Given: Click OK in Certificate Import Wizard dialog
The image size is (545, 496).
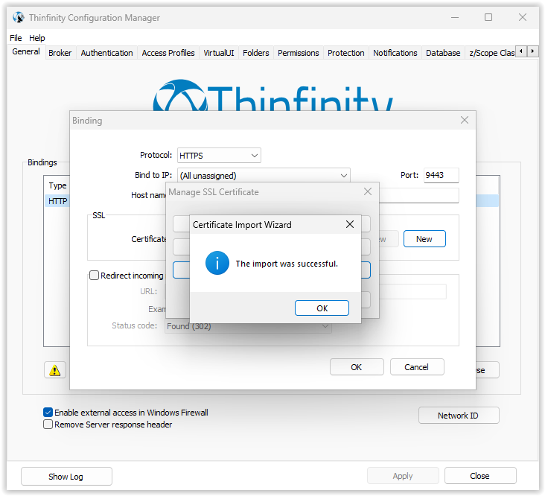Looking at the screenshot, I should coord(322,308).
